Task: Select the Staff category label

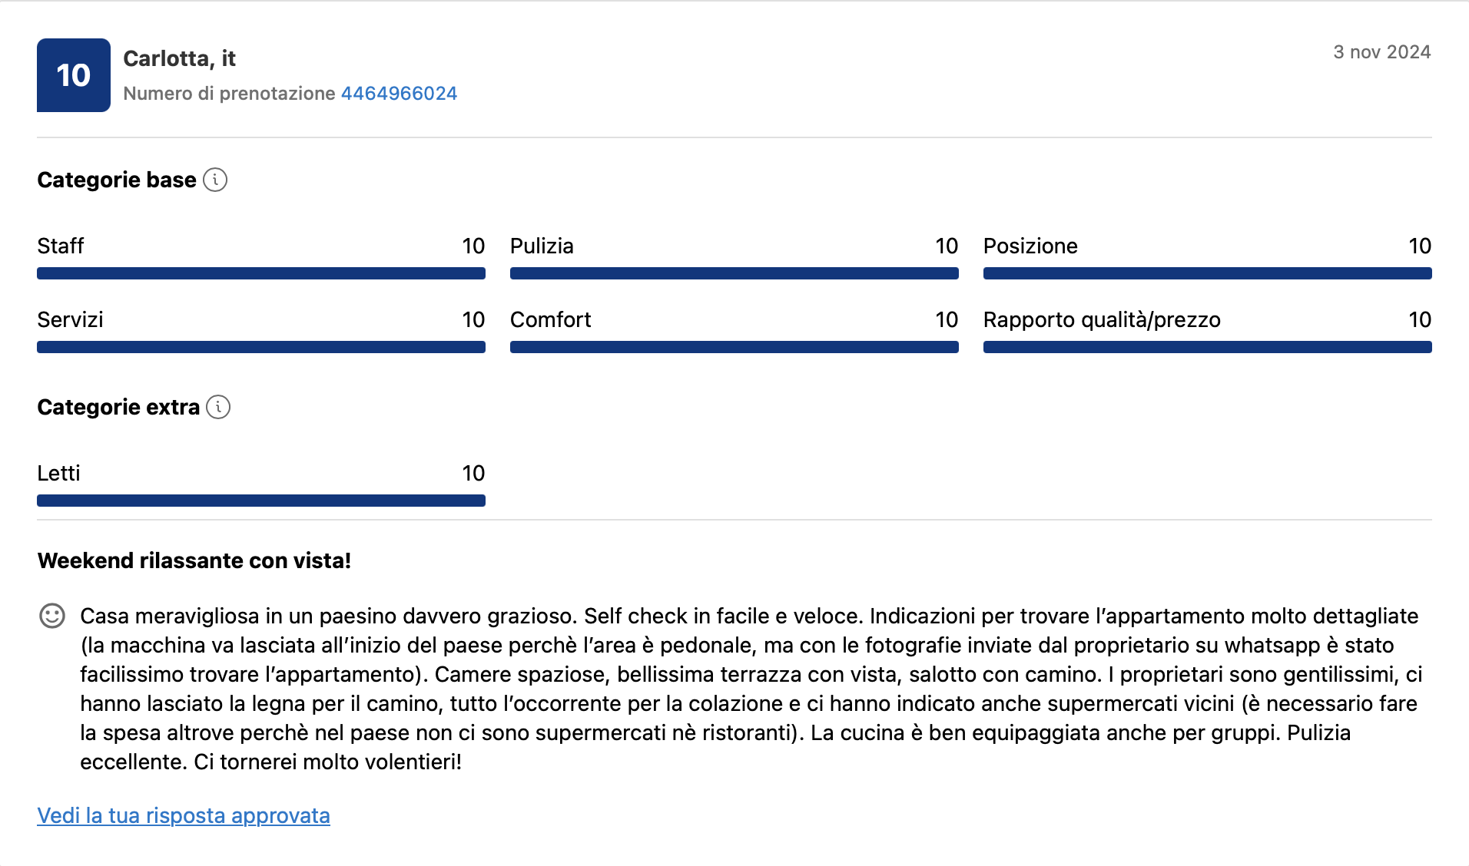Action: [x=61, y=246]
